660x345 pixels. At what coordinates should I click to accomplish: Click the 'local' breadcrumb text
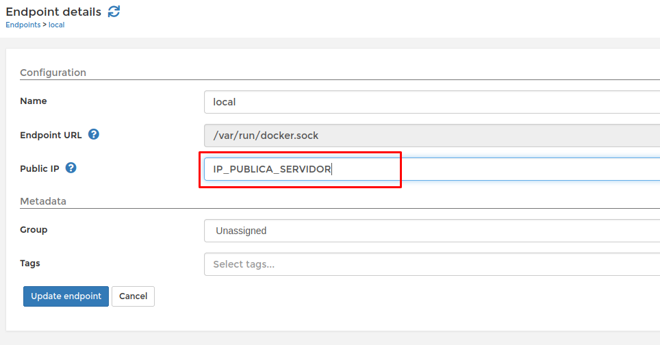click(x=56, y=25)
